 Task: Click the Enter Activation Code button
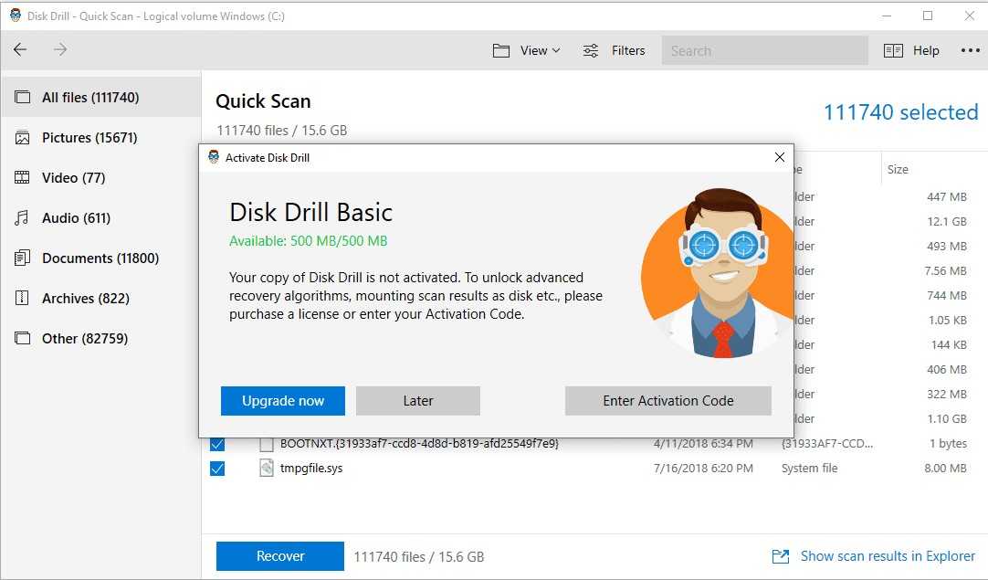[x=667, y=401]
